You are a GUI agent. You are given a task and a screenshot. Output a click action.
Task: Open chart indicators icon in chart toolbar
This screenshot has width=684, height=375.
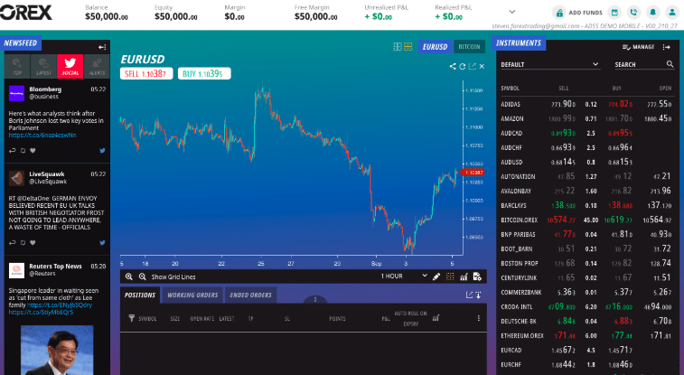(464, 277)
